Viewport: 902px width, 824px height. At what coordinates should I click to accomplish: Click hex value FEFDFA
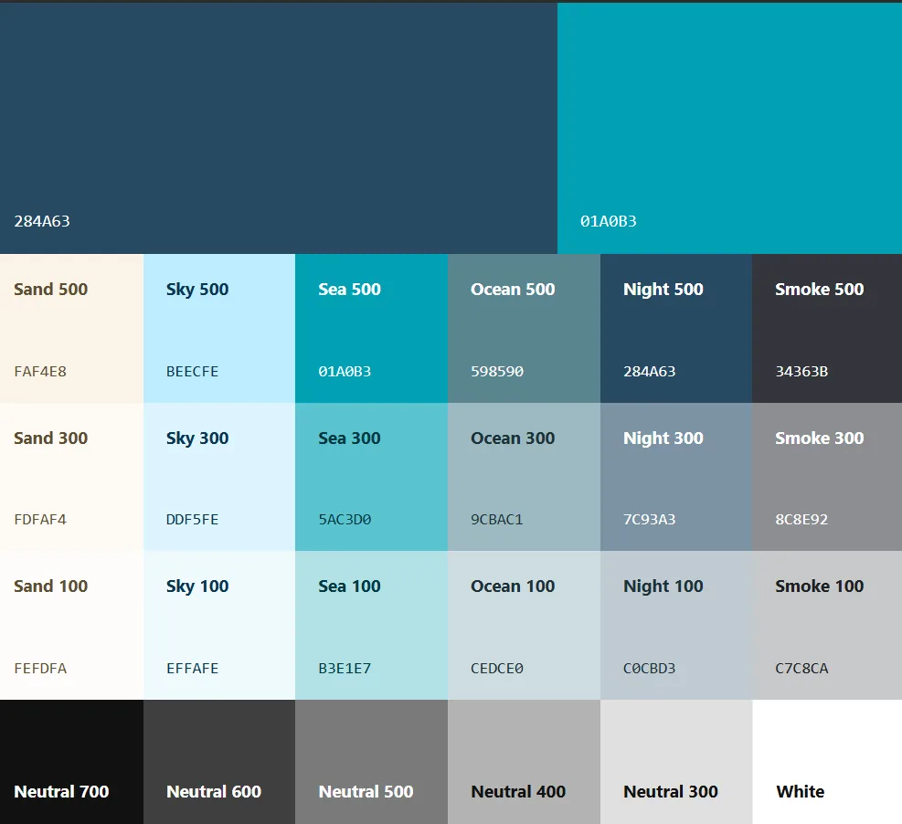pos(40,668)
